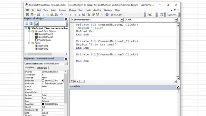The width and height of the screenshot is (206, 116).
Task: Open the Format menu
Action: (63, 10)
